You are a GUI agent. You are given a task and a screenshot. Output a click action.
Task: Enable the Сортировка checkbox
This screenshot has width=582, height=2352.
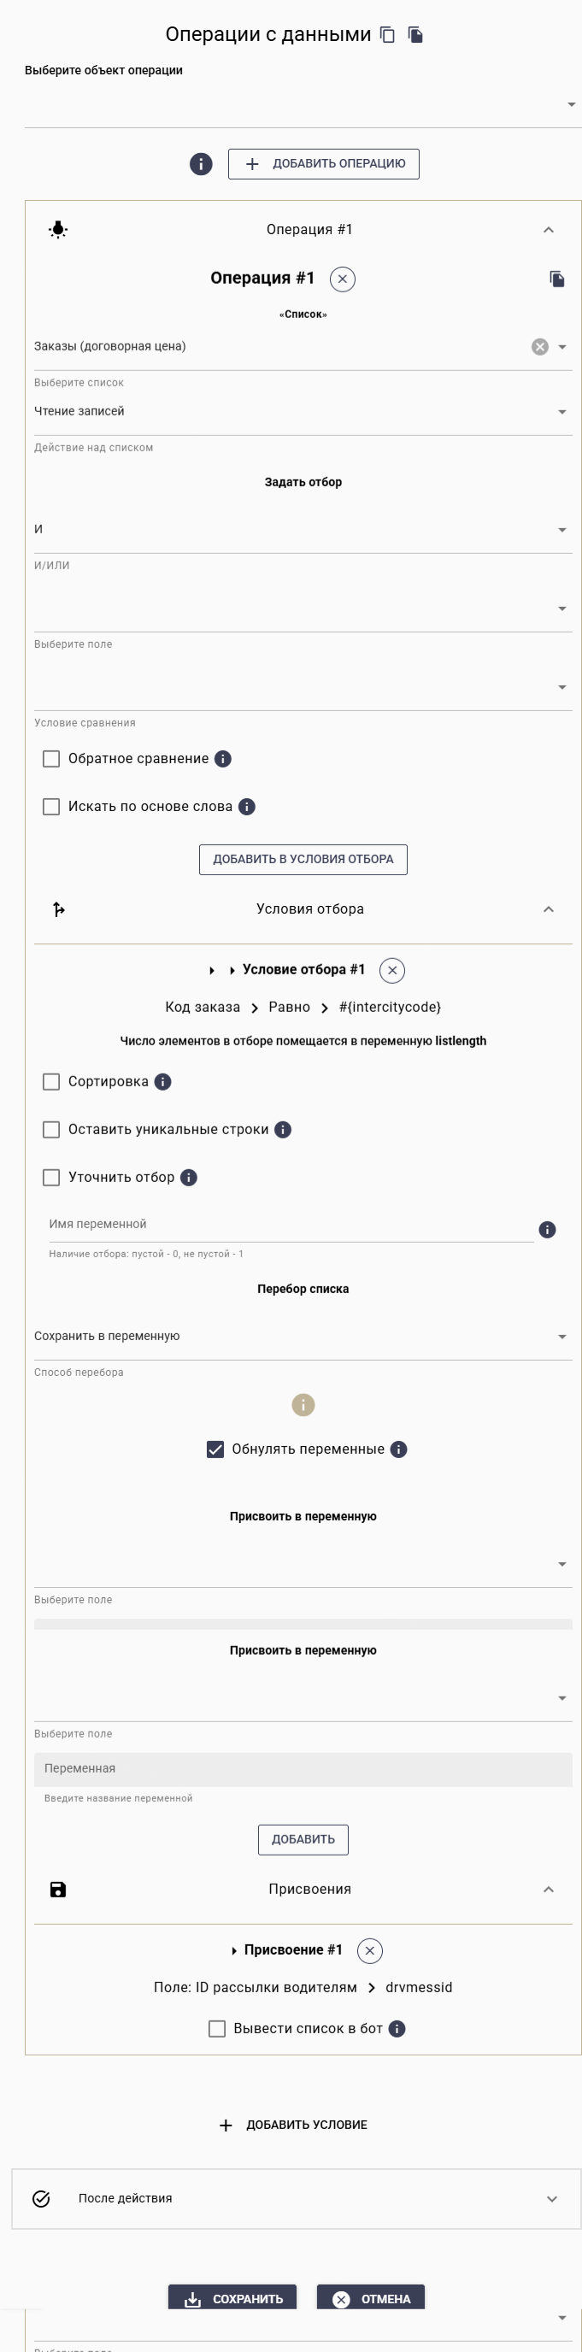point(51,1081)
